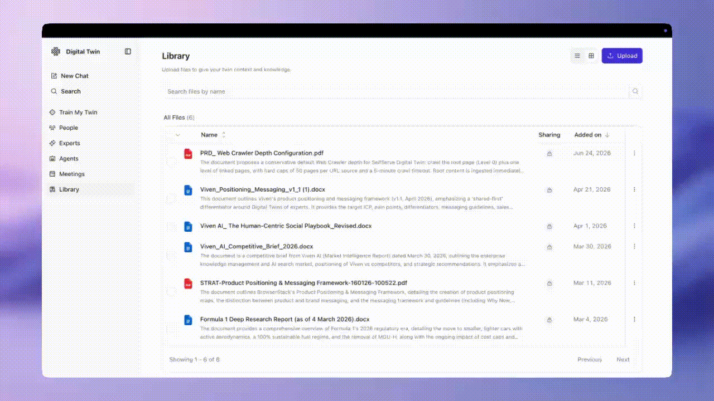
Task: Click the Digital Twin logo icon
Action: 56,51
